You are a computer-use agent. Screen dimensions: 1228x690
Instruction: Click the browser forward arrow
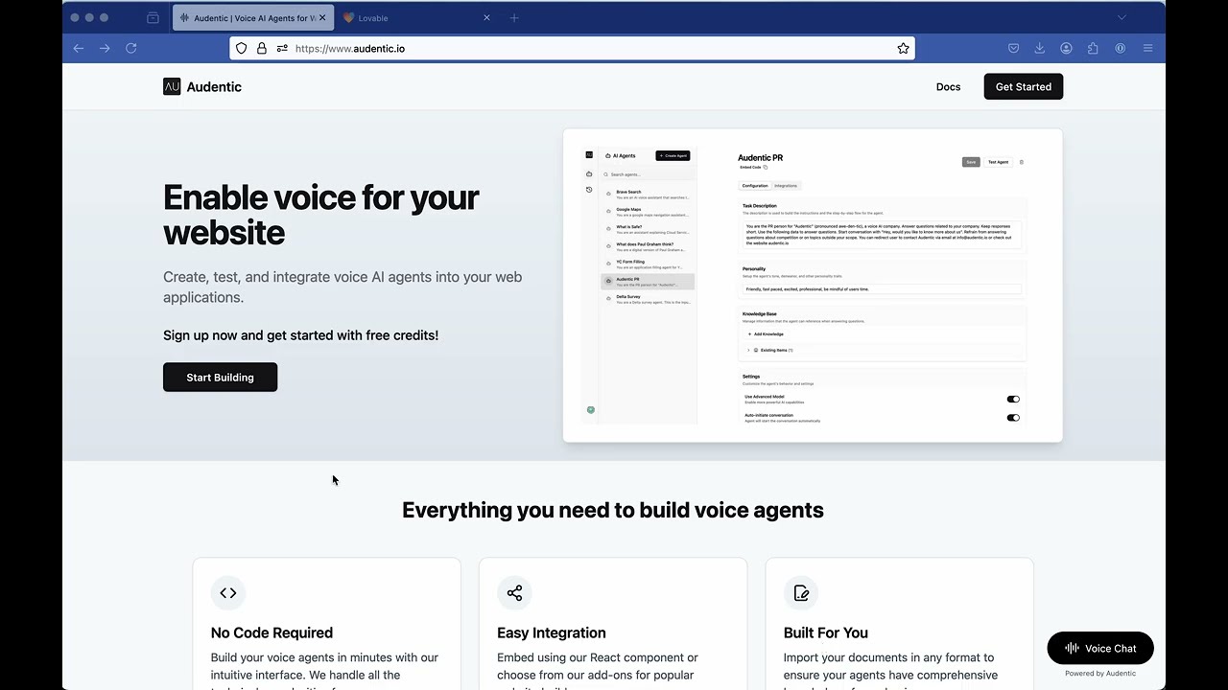(105, 48)
